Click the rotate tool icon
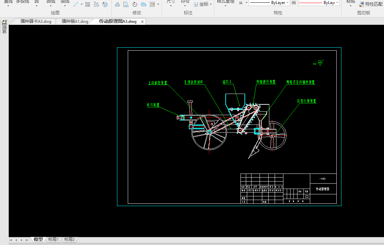This screenshot has height=245, width=384. pos(135,4)
